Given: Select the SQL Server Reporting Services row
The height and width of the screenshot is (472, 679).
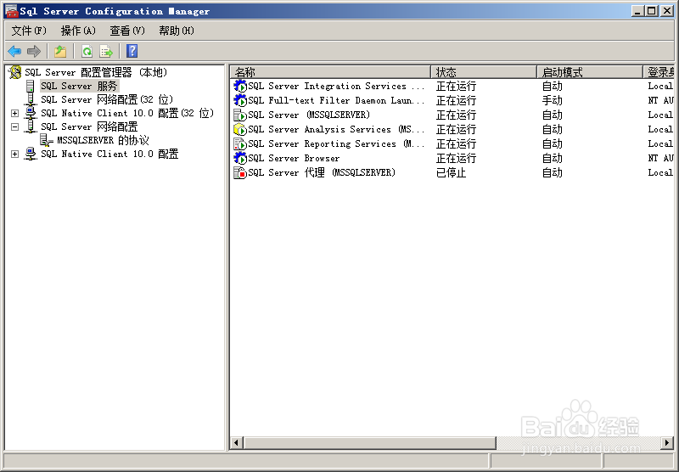Looking at the screenshot, I should [452, 143].
